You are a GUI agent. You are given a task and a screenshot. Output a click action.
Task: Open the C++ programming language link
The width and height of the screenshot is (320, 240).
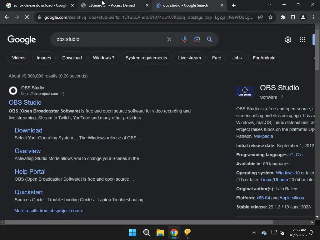tap(300, 155)
